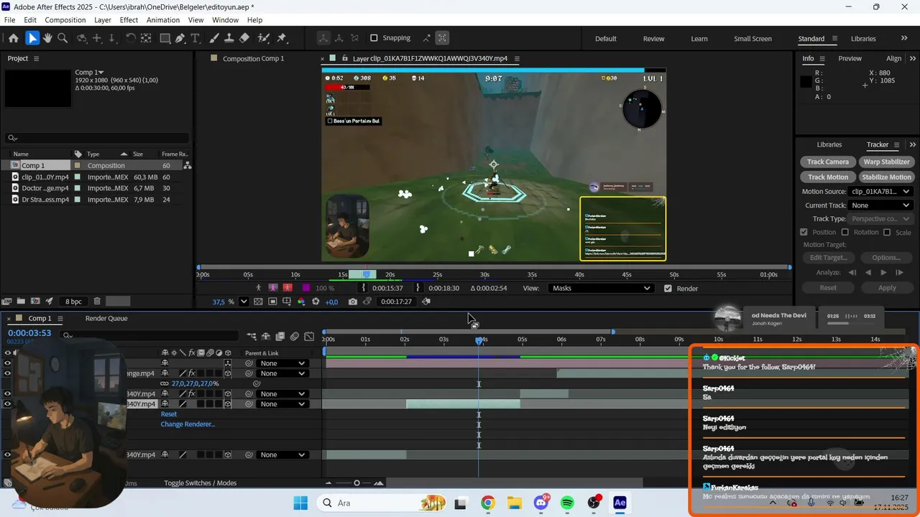Open the Composition menu
Image resolution: width=920 pixels, height=517 pixels.
[65, 20]
